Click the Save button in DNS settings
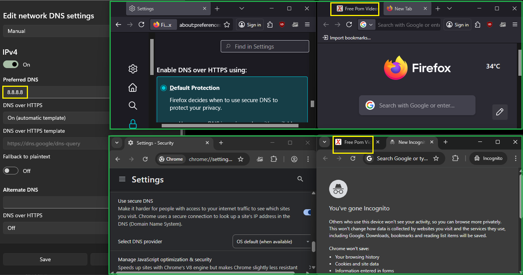This screenshot has height=275, width=523. pos(45,259)
